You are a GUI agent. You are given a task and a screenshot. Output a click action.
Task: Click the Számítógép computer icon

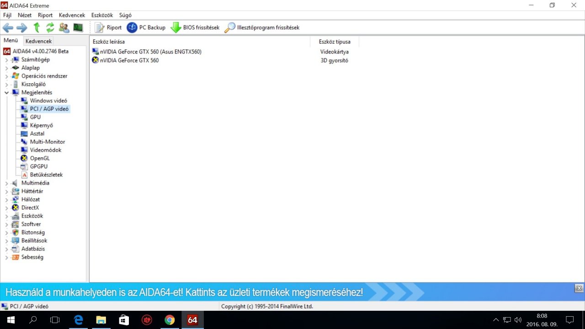16,59
